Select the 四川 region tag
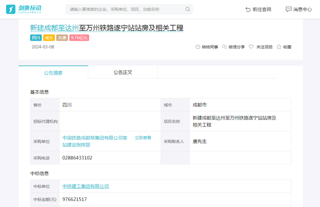320x207 pixels. tap(36, 38)
